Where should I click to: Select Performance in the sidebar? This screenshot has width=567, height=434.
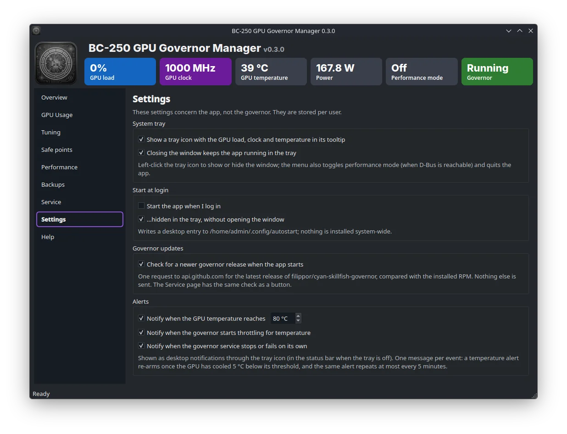(80, 167)
